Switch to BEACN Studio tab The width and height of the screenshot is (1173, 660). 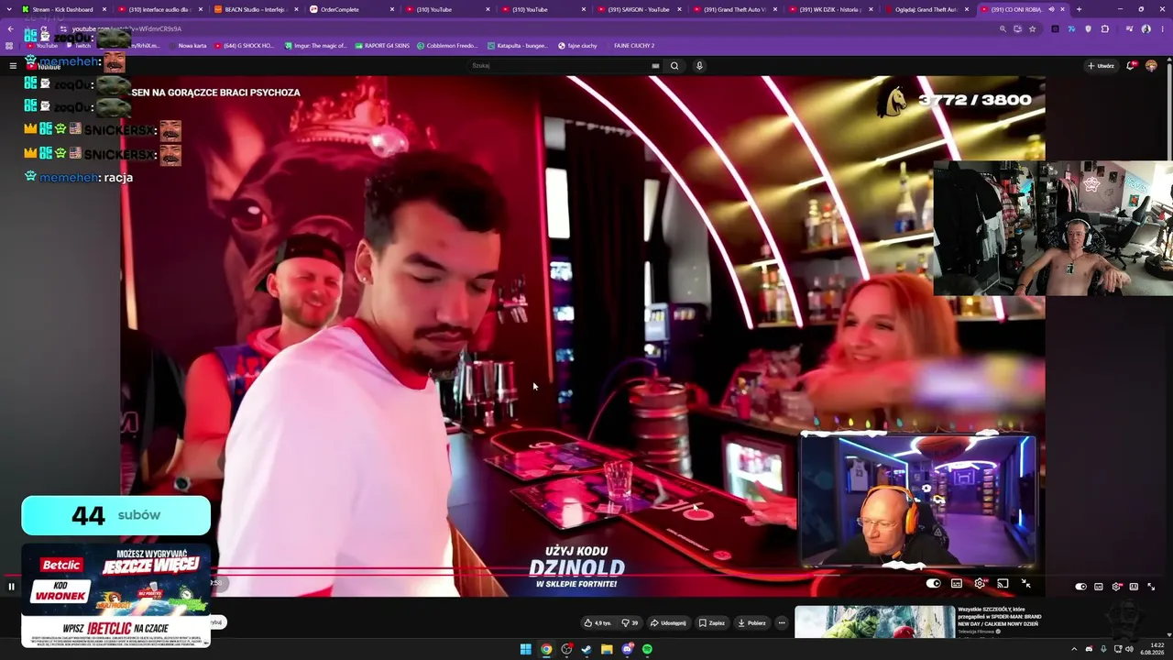(x=256, y=9)
